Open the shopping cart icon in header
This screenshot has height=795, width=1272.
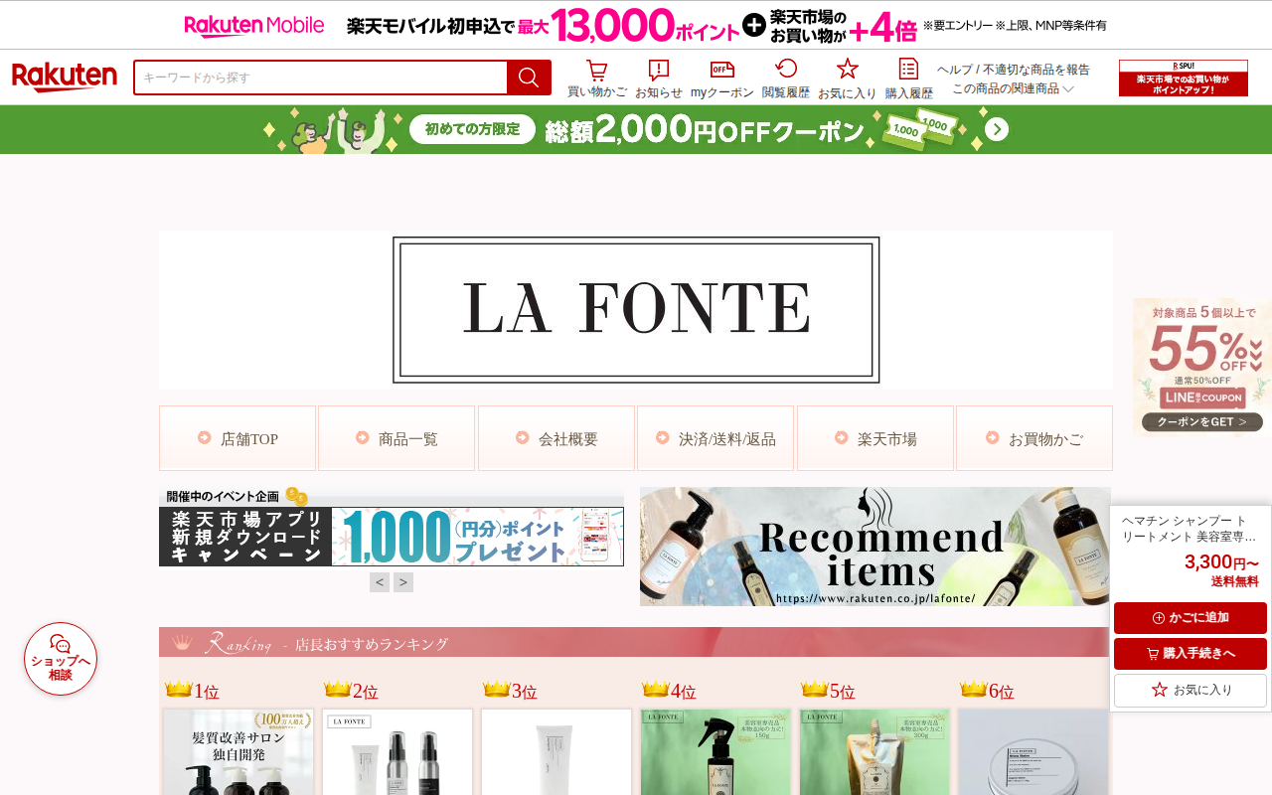[x=596, y=79]
